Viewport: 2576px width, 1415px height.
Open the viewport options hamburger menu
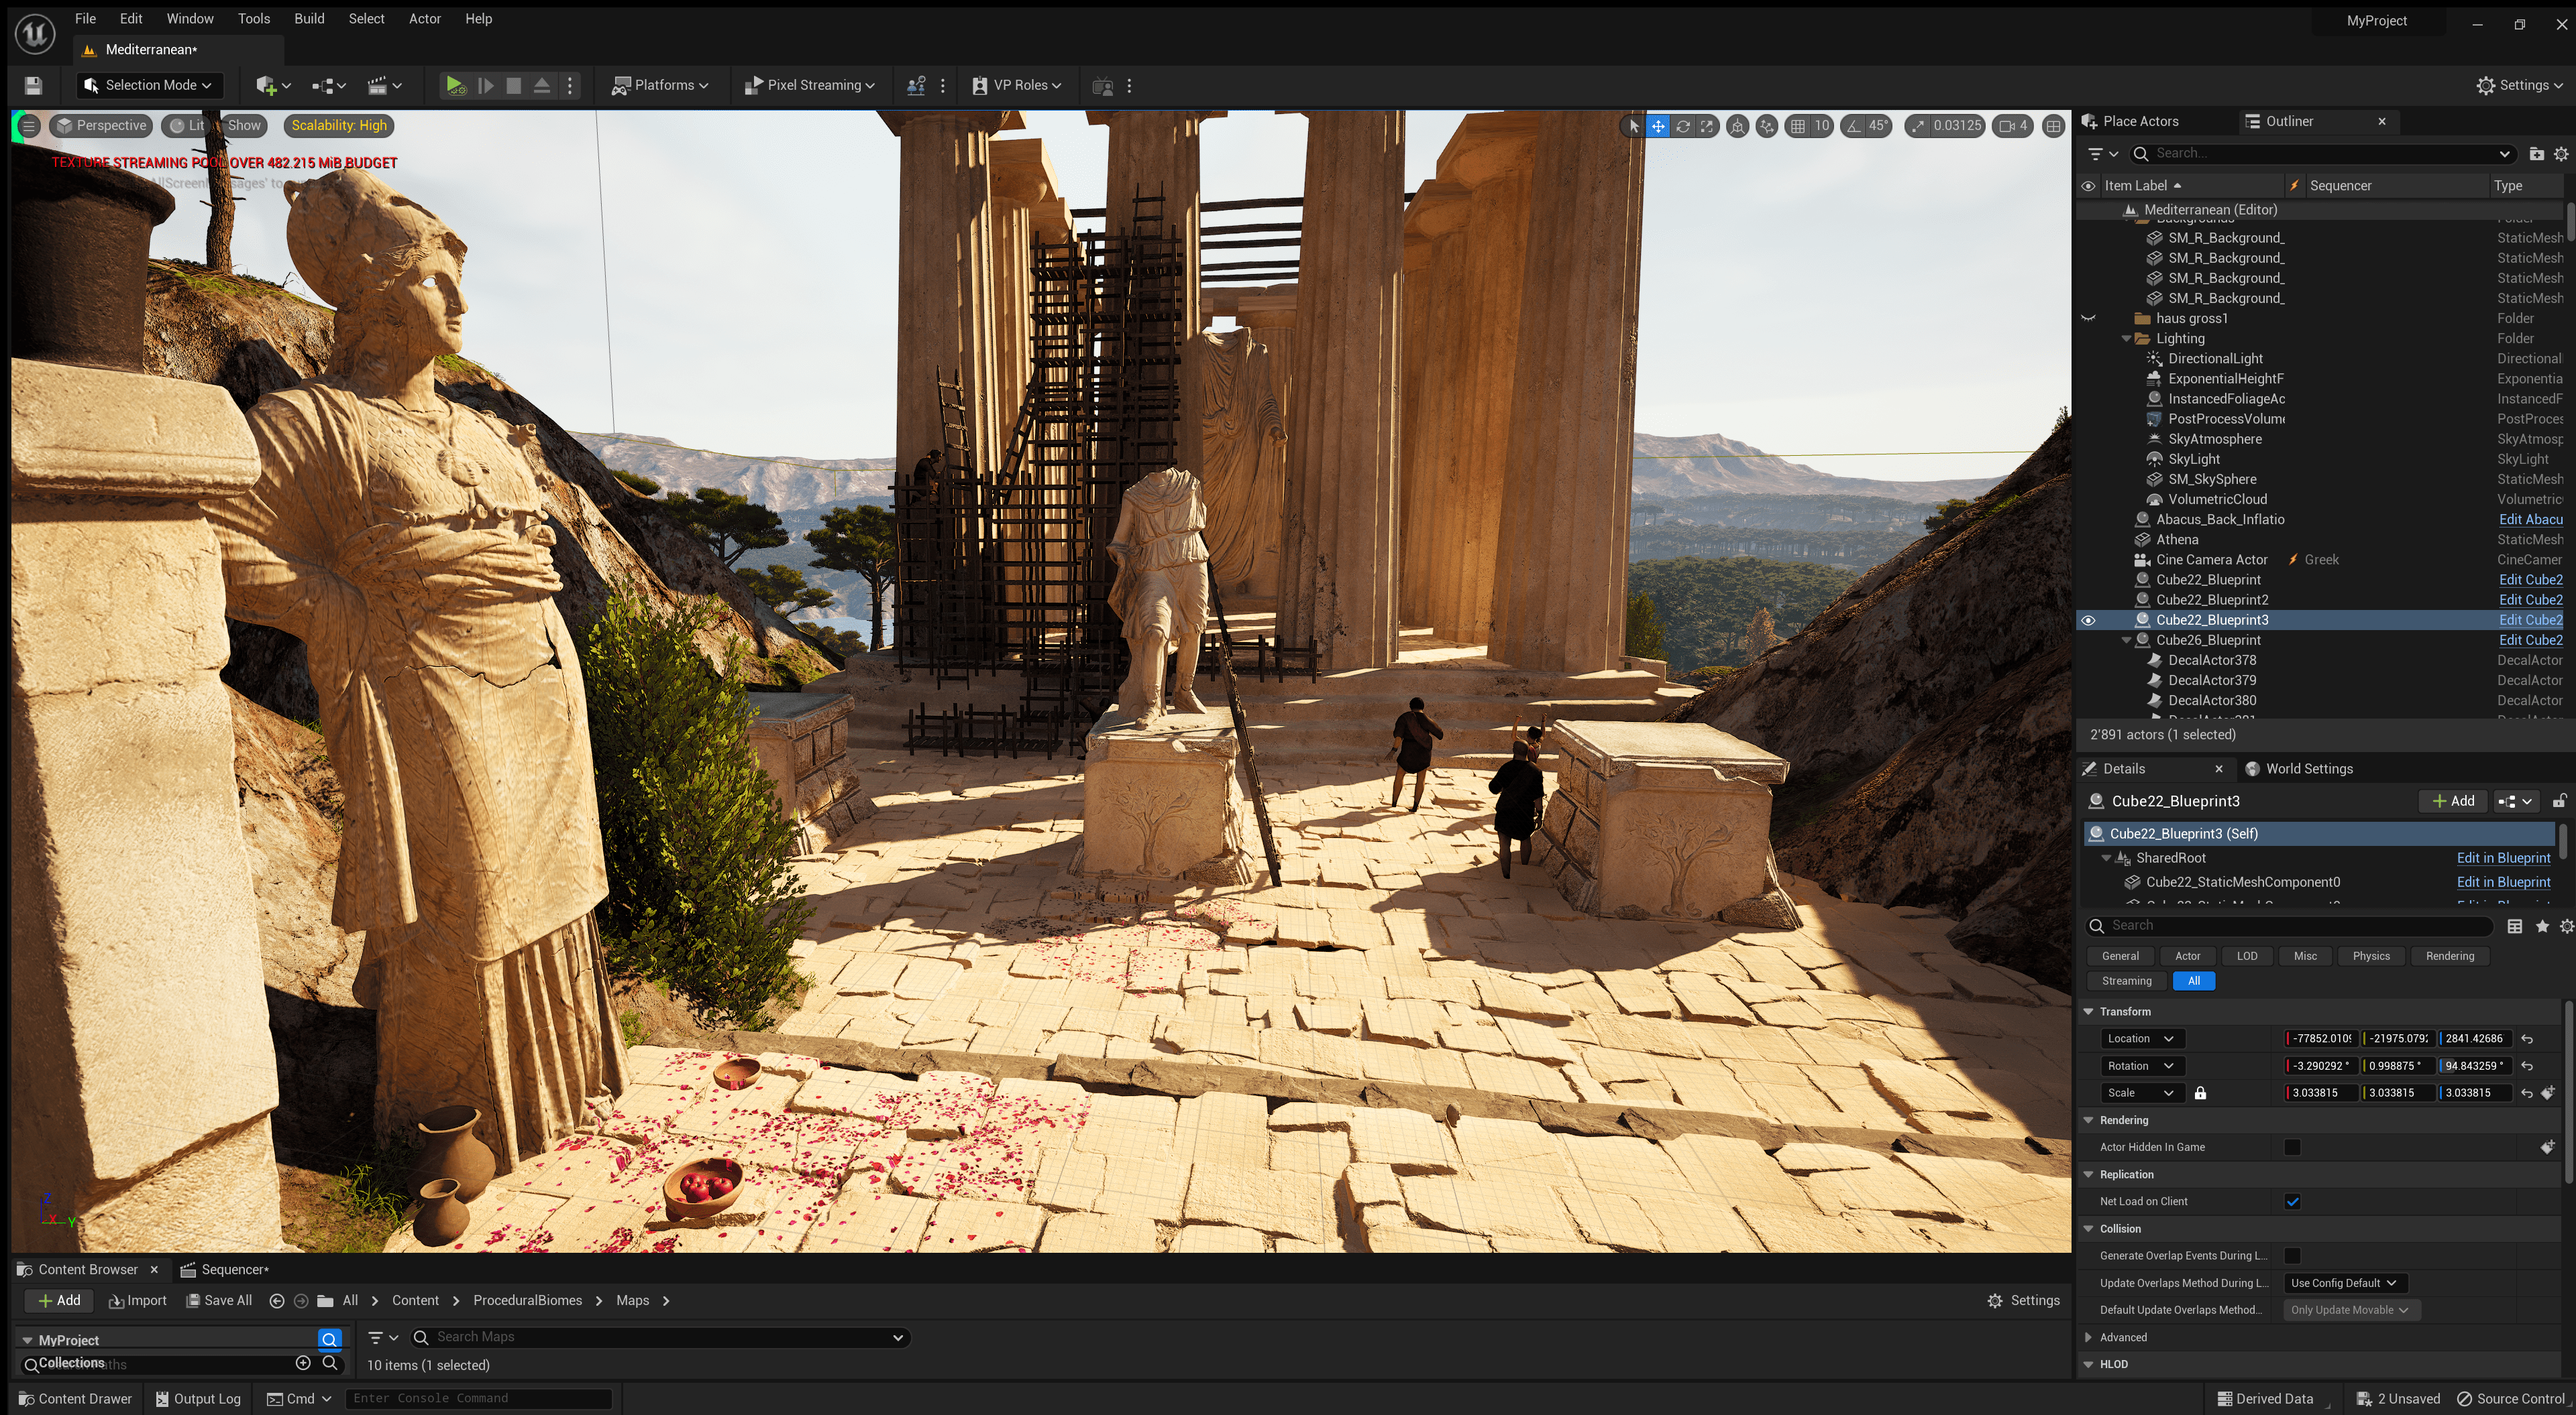click(29, 126)
